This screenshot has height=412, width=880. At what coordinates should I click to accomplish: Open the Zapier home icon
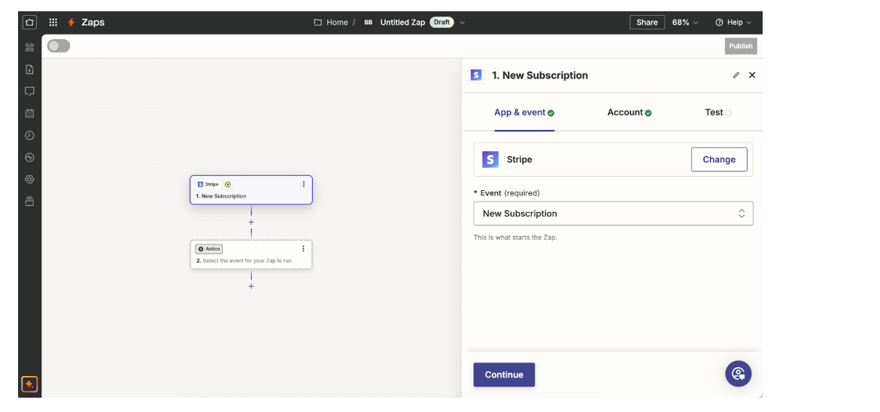click(x=30, y=23)
